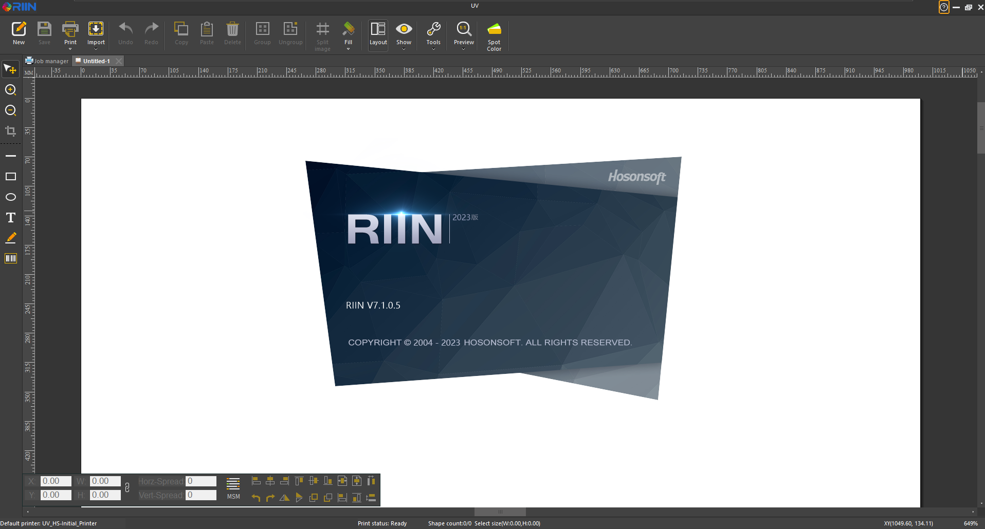Click the horizontal scrollbar thumb
Viewport: 985px width, 529px height.
click(x=500, y=512)
